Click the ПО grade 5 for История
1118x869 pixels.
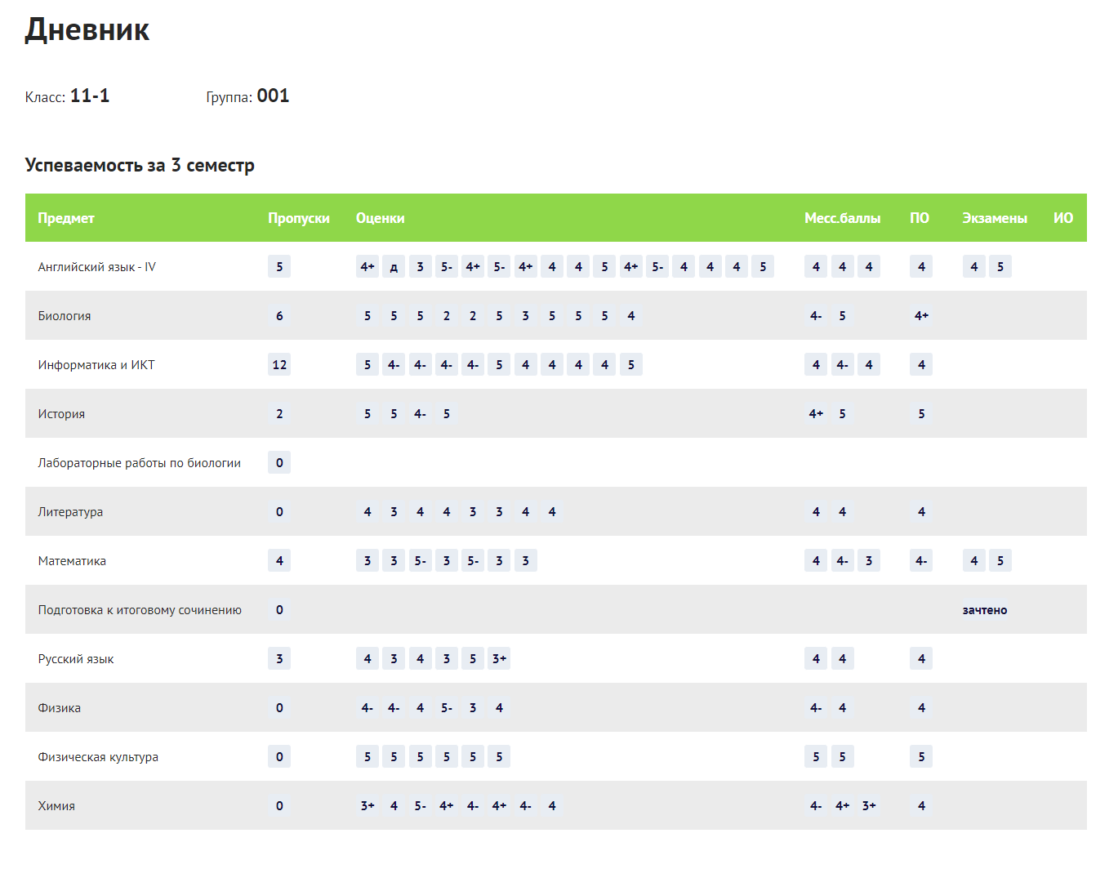pos(921,414)
